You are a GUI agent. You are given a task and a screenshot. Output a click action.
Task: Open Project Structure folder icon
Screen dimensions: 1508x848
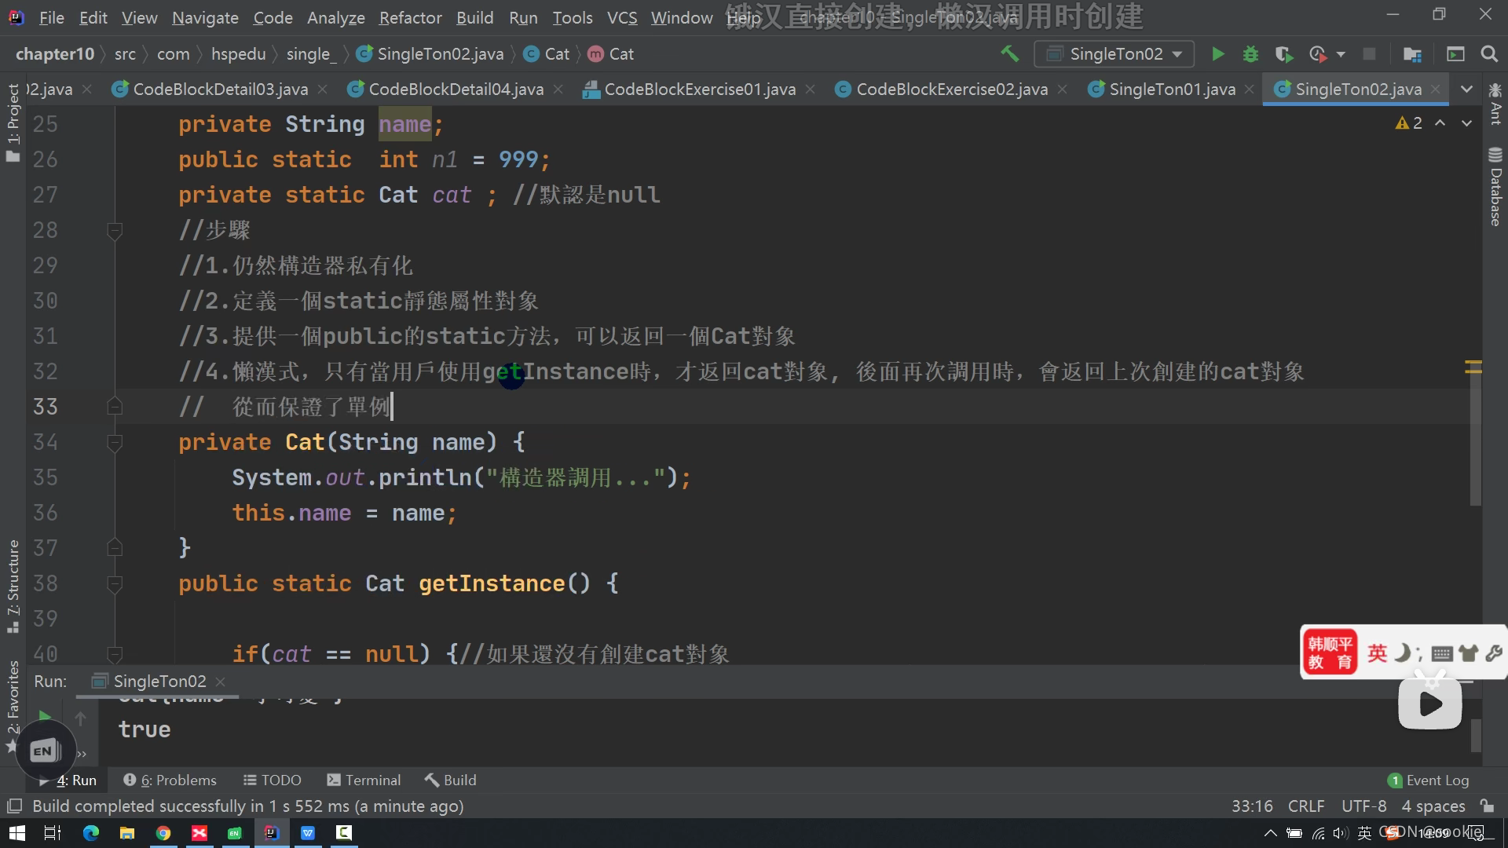(x=1411, y=54)
